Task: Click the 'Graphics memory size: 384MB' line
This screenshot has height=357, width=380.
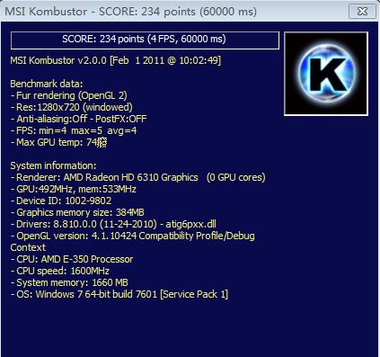Action: [77, 212]
